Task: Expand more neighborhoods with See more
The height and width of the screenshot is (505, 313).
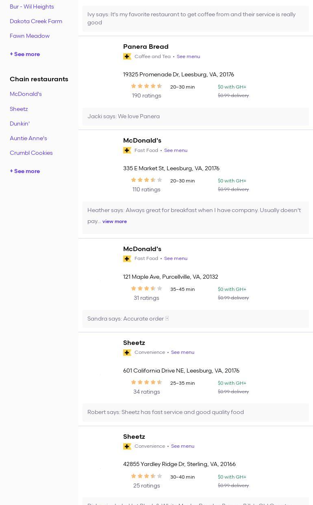Action: [x=25, y=54]
